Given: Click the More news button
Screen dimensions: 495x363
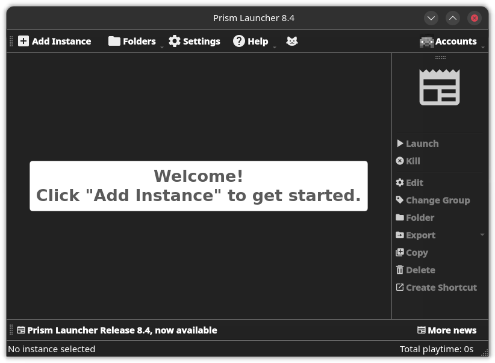Looking at the screenshot, I should click(447, 330).
